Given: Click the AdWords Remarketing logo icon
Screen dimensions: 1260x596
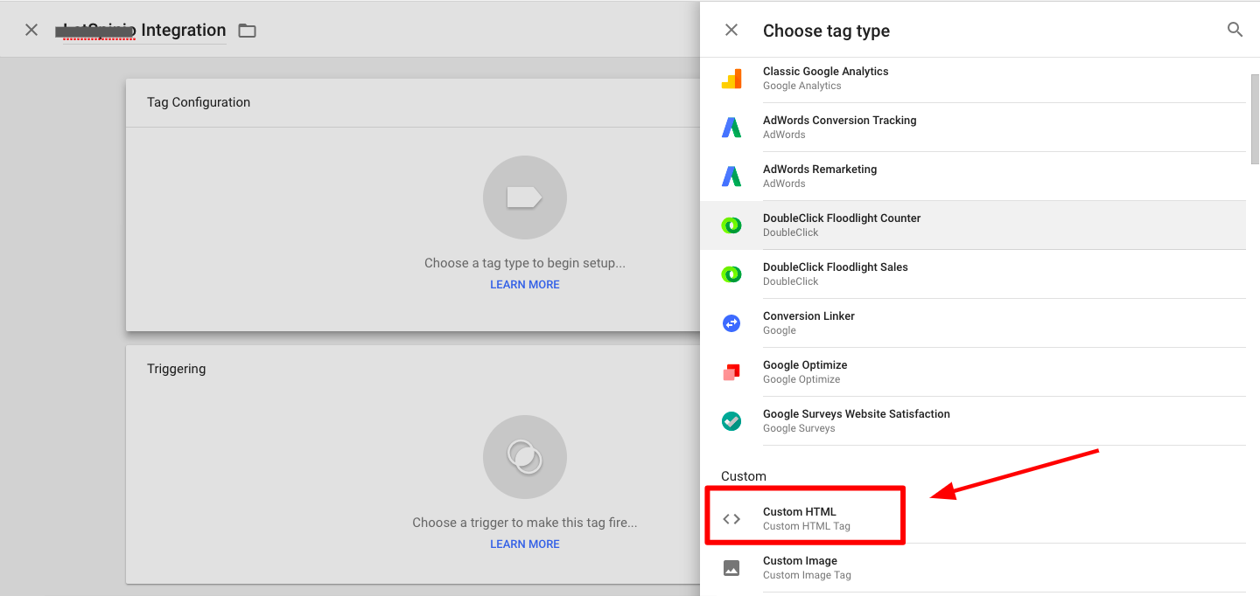Looking at the screenshot, I should pyautogui.click(x=731, y=177).
